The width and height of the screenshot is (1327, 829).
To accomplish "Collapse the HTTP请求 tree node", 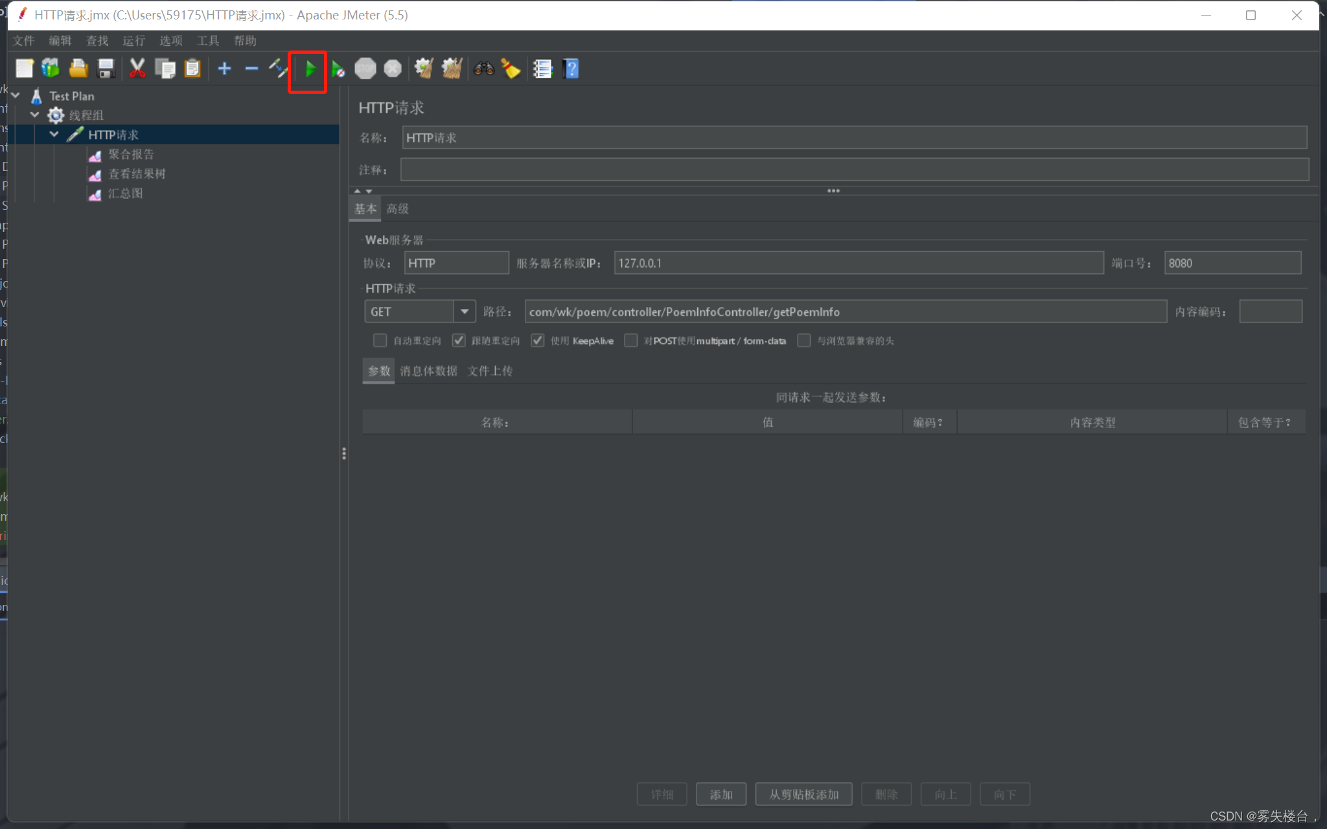I will [x=54, y=134].
